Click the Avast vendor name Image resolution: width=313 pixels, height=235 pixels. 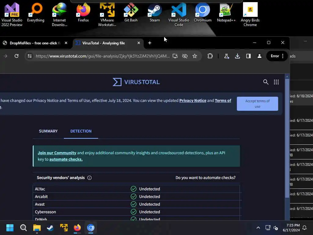(x=40, y=204)
